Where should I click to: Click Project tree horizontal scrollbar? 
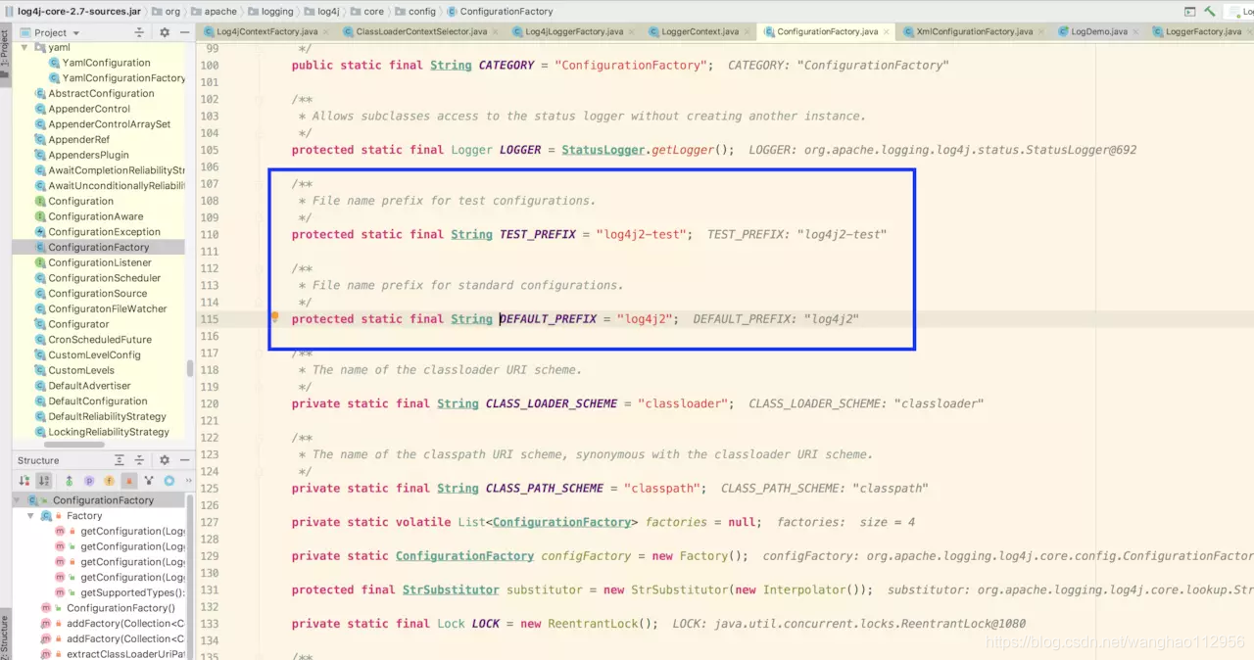tap(74, 444)
